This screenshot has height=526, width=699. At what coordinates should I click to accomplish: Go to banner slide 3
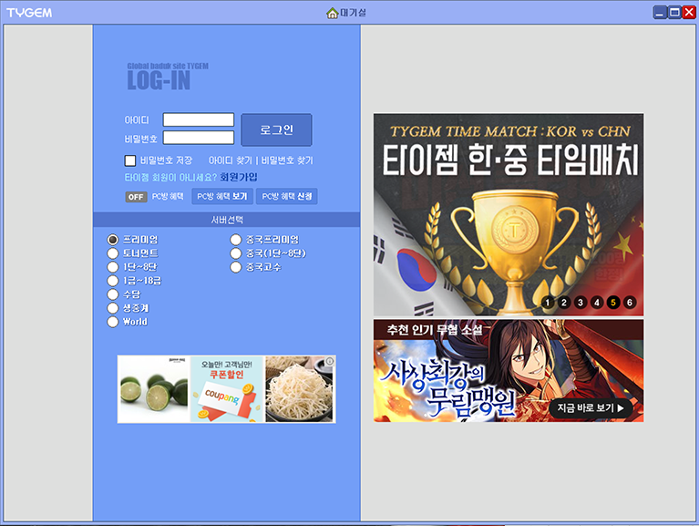click(581, 303)
